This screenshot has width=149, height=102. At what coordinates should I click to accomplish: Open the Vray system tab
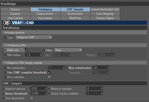pos(45,18)
